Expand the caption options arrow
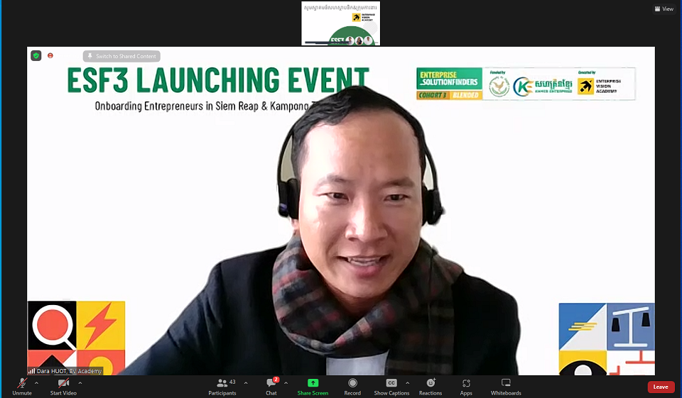 pos(407,383)
